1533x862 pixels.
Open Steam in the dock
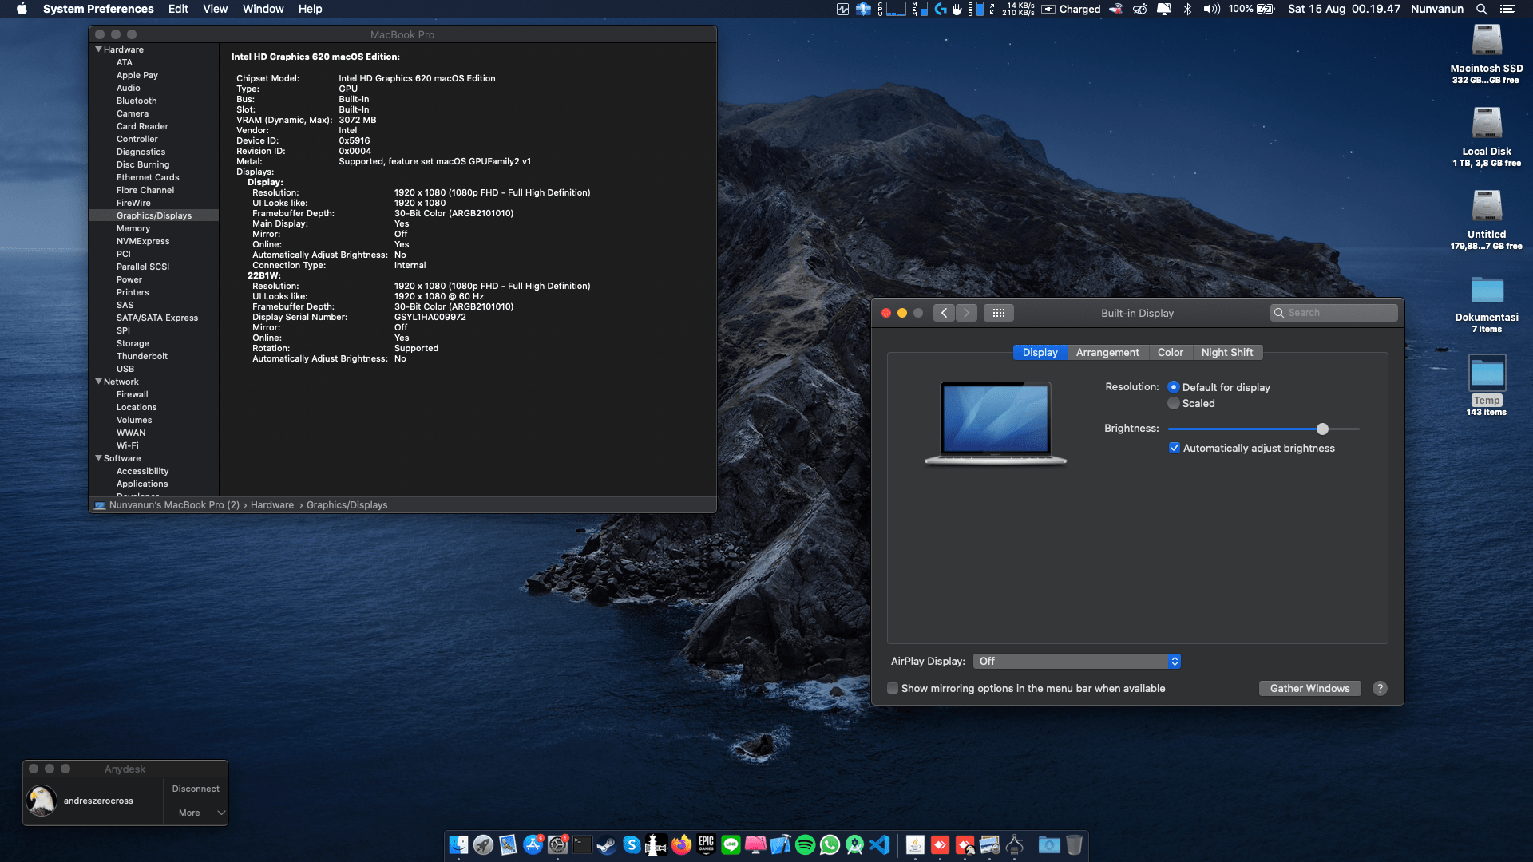pyautogui.click(x=607, y=844)
